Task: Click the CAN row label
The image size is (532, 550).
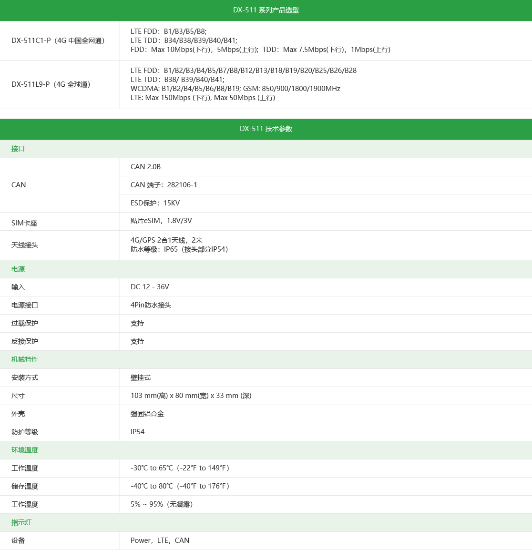Action: point(19,185)
